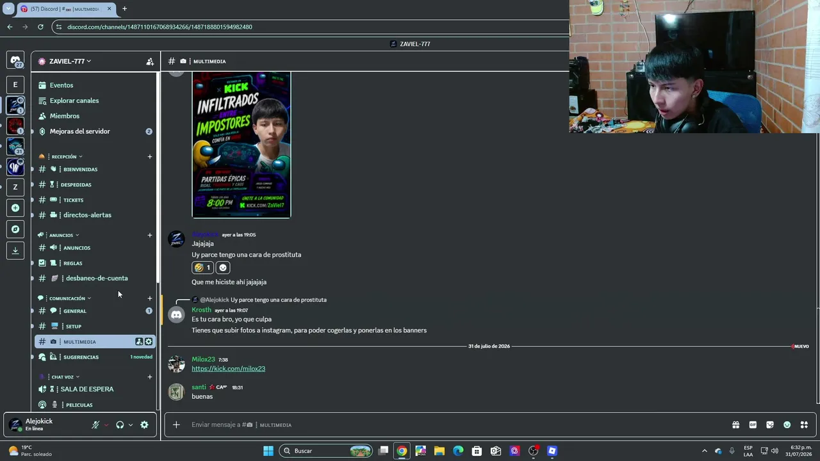Open File Explorer from the taskbar
The height and width of the screenshot is (461, 820).
click(439, 451)
